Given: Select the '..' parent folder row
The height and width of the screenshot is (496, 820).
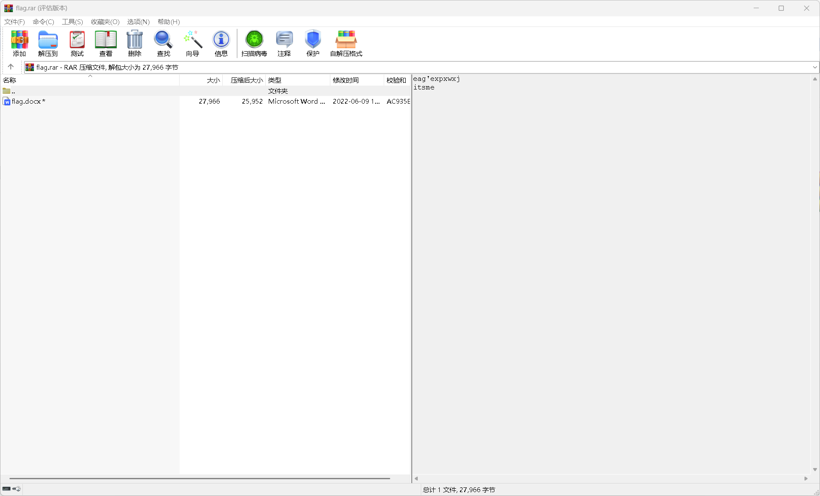Looking at the screenshot, I should [206, 91].
